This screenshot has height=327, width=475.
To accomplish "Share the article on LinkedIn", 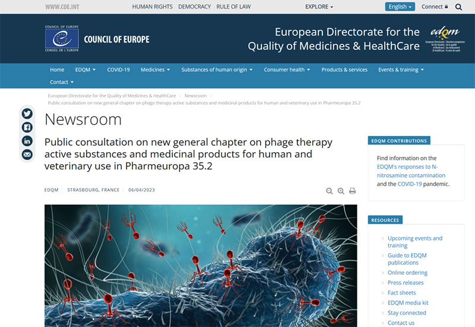I will pos(27,141).
